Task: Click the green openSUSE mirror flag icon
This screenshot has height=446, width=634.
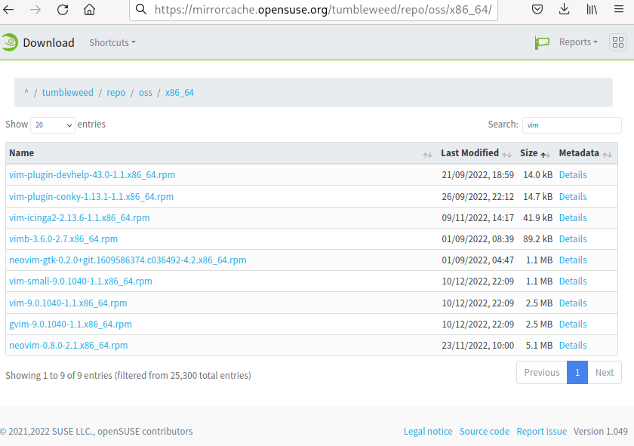Action: [x=542, y=42]
